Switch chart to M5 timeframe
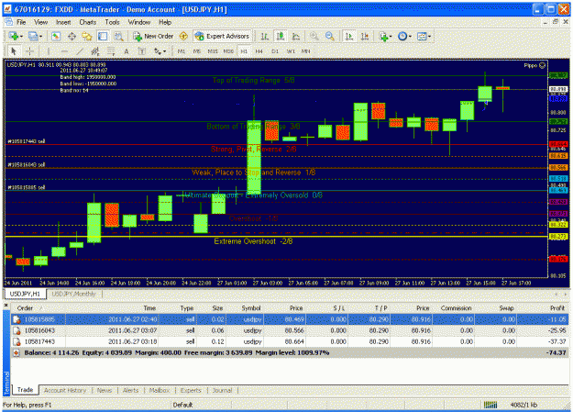The height and width of the screenshot is (412, 573). 197,51
